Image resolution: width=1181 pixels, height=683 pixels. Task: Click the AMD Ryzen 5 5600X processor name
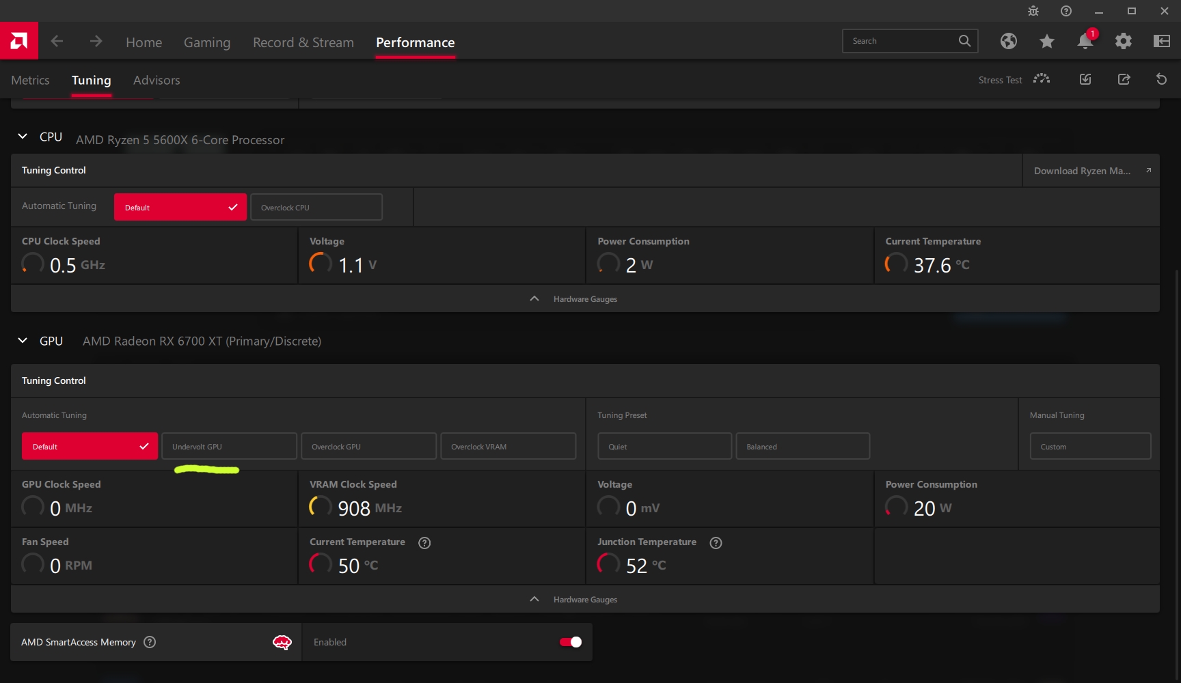click(x=180, y=140)
